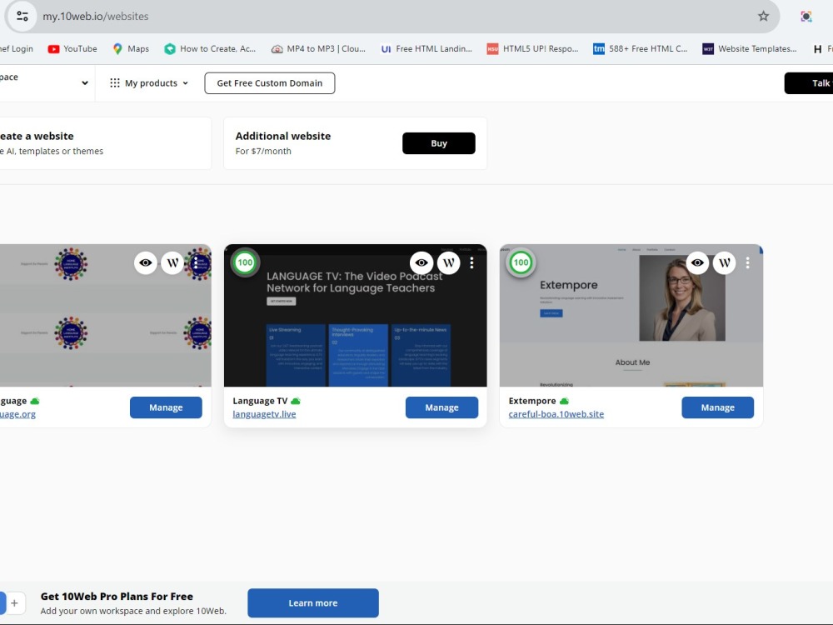Click the 'Additional website' heading
833x625 pixels.
tap(283, 136)
